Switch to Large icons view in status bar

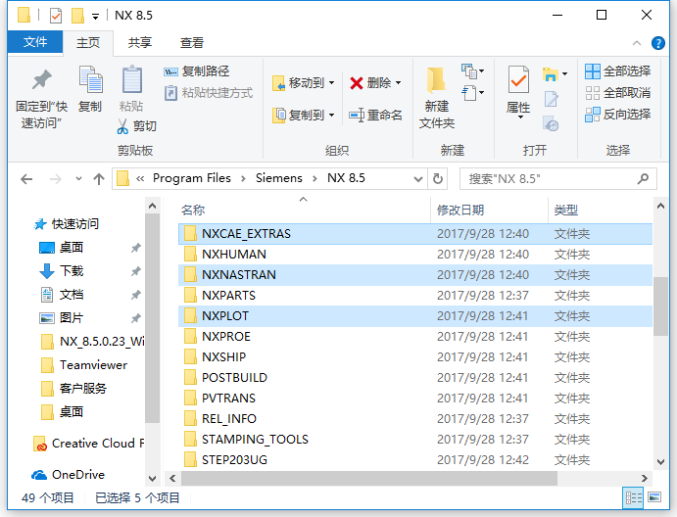[x=654, y=498]
